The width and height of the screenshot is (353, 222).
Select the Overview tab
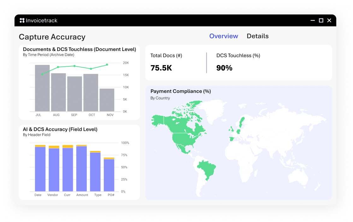224,36
